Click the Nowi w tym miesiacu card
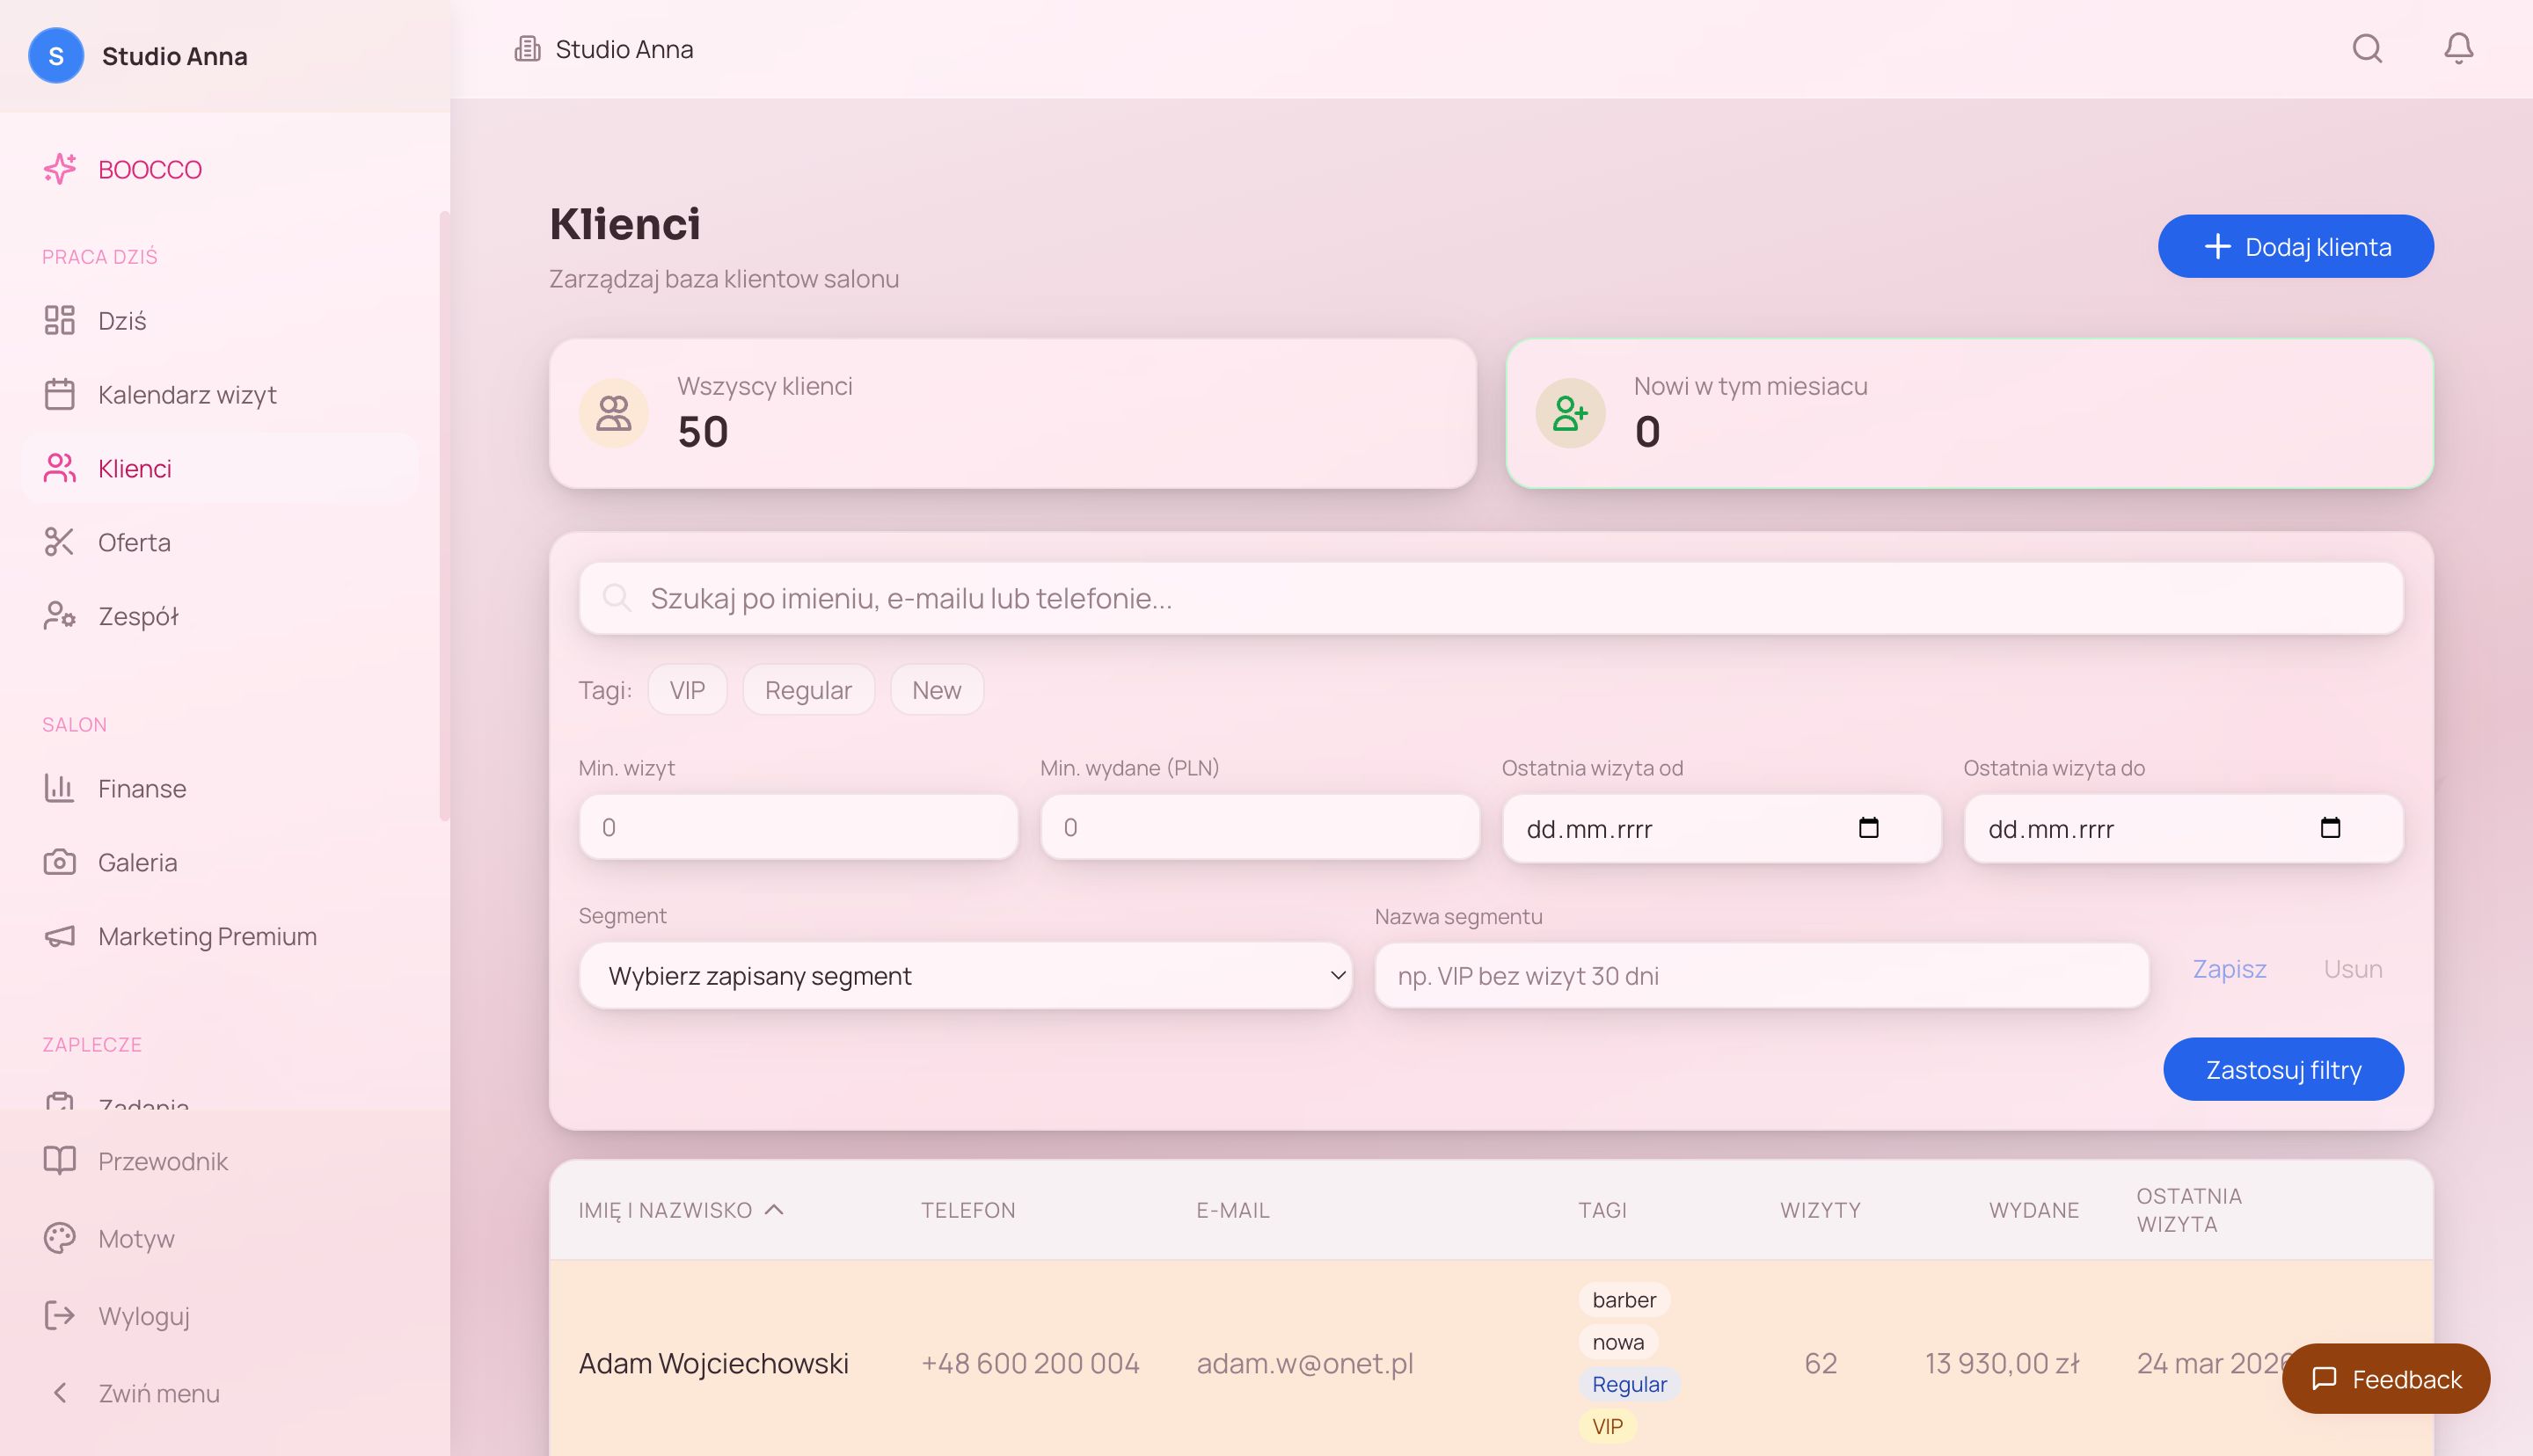Screen dimensions: 2533x1456 tap(1969, 413)
